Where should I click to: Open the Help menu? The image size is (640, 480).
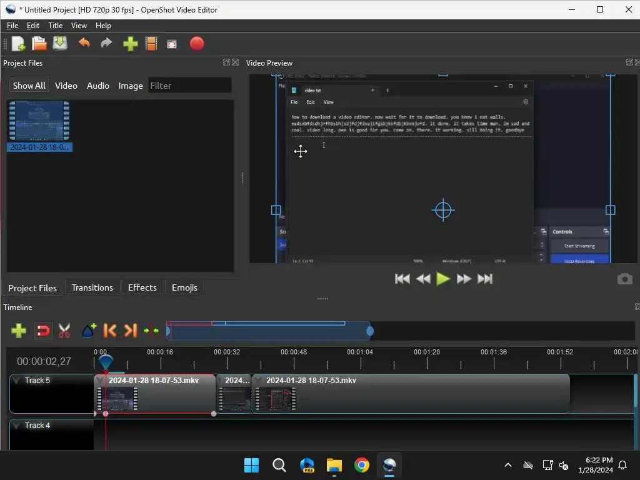coord(103,25)
